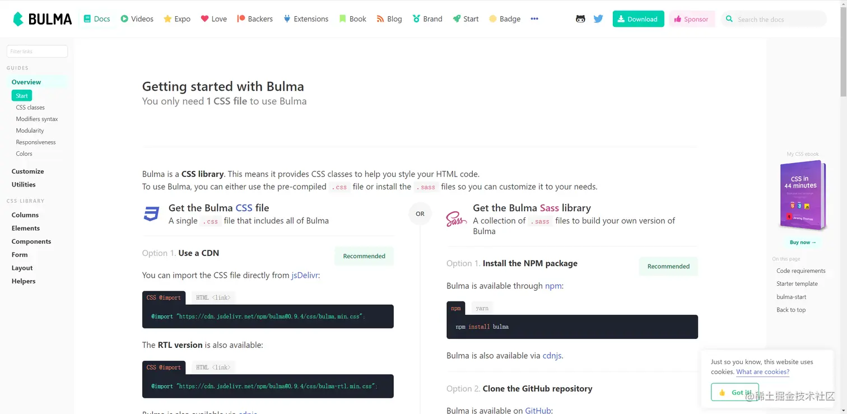Open CSS classes sidebar link
847x414 pixels.
point(30,108)
